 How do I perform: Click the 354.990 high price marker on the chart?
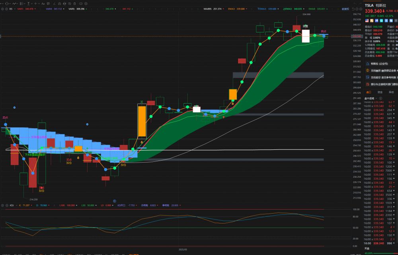(306, 14)
